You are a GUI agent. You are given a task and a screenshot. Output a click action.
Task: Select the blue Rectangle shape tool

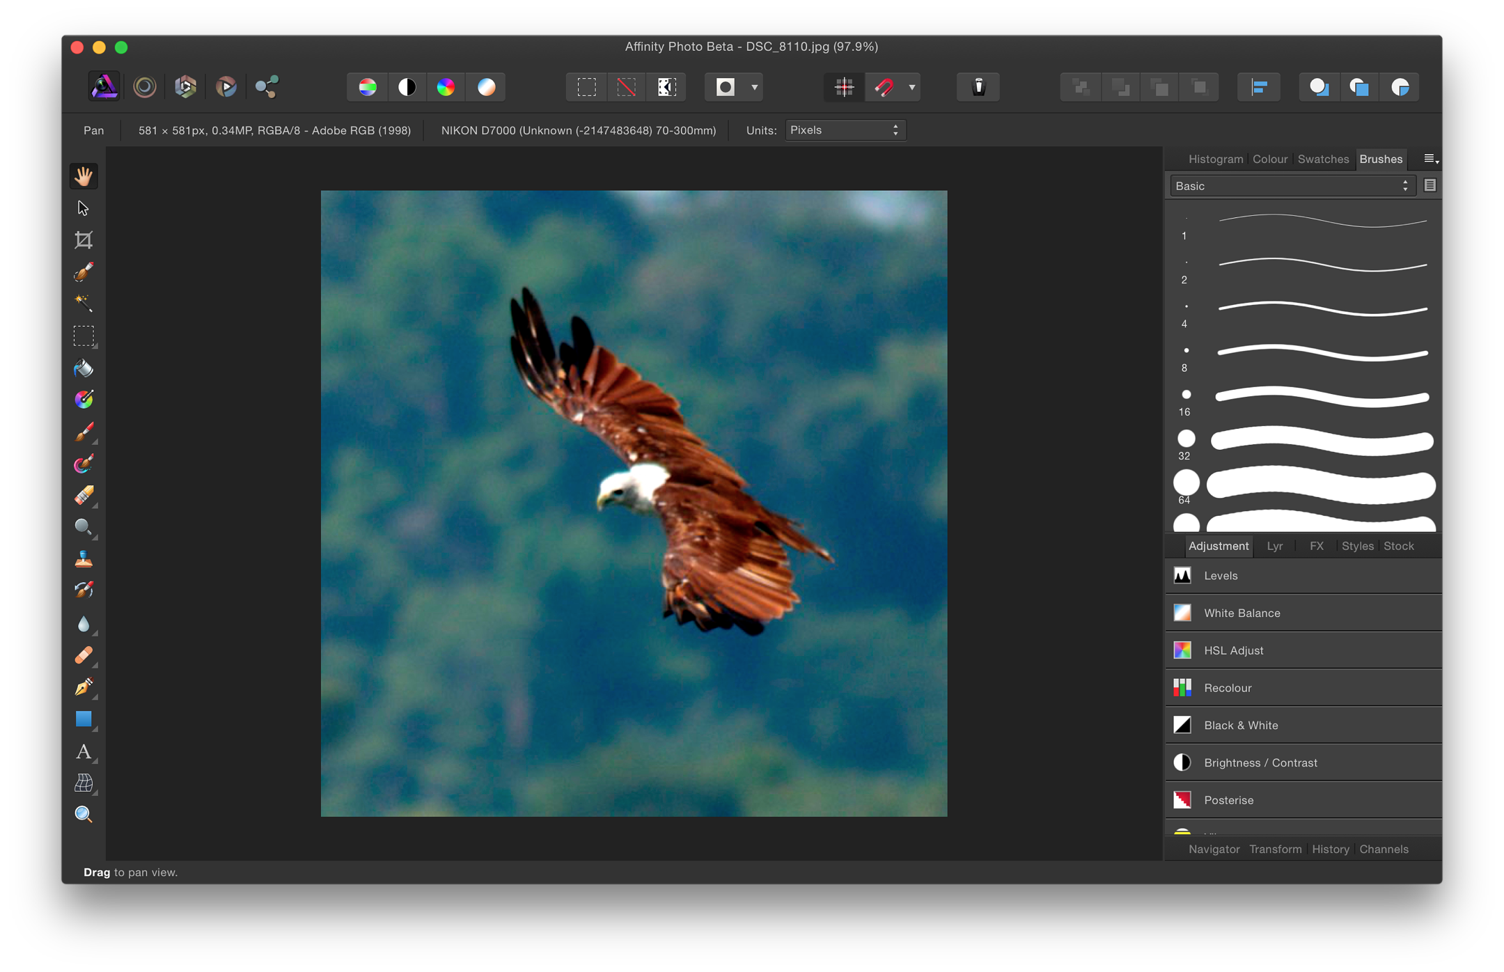coord(84,719)
